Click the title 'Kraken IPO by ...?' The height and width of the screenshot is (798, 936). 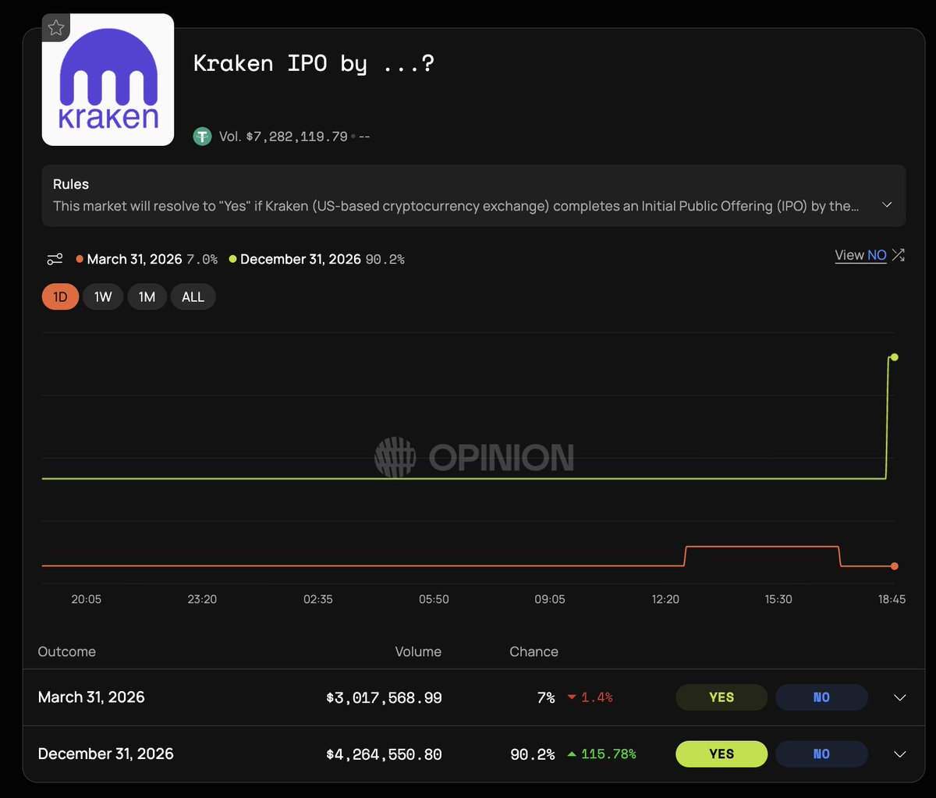pyautogui.click(x=313, y=64)
